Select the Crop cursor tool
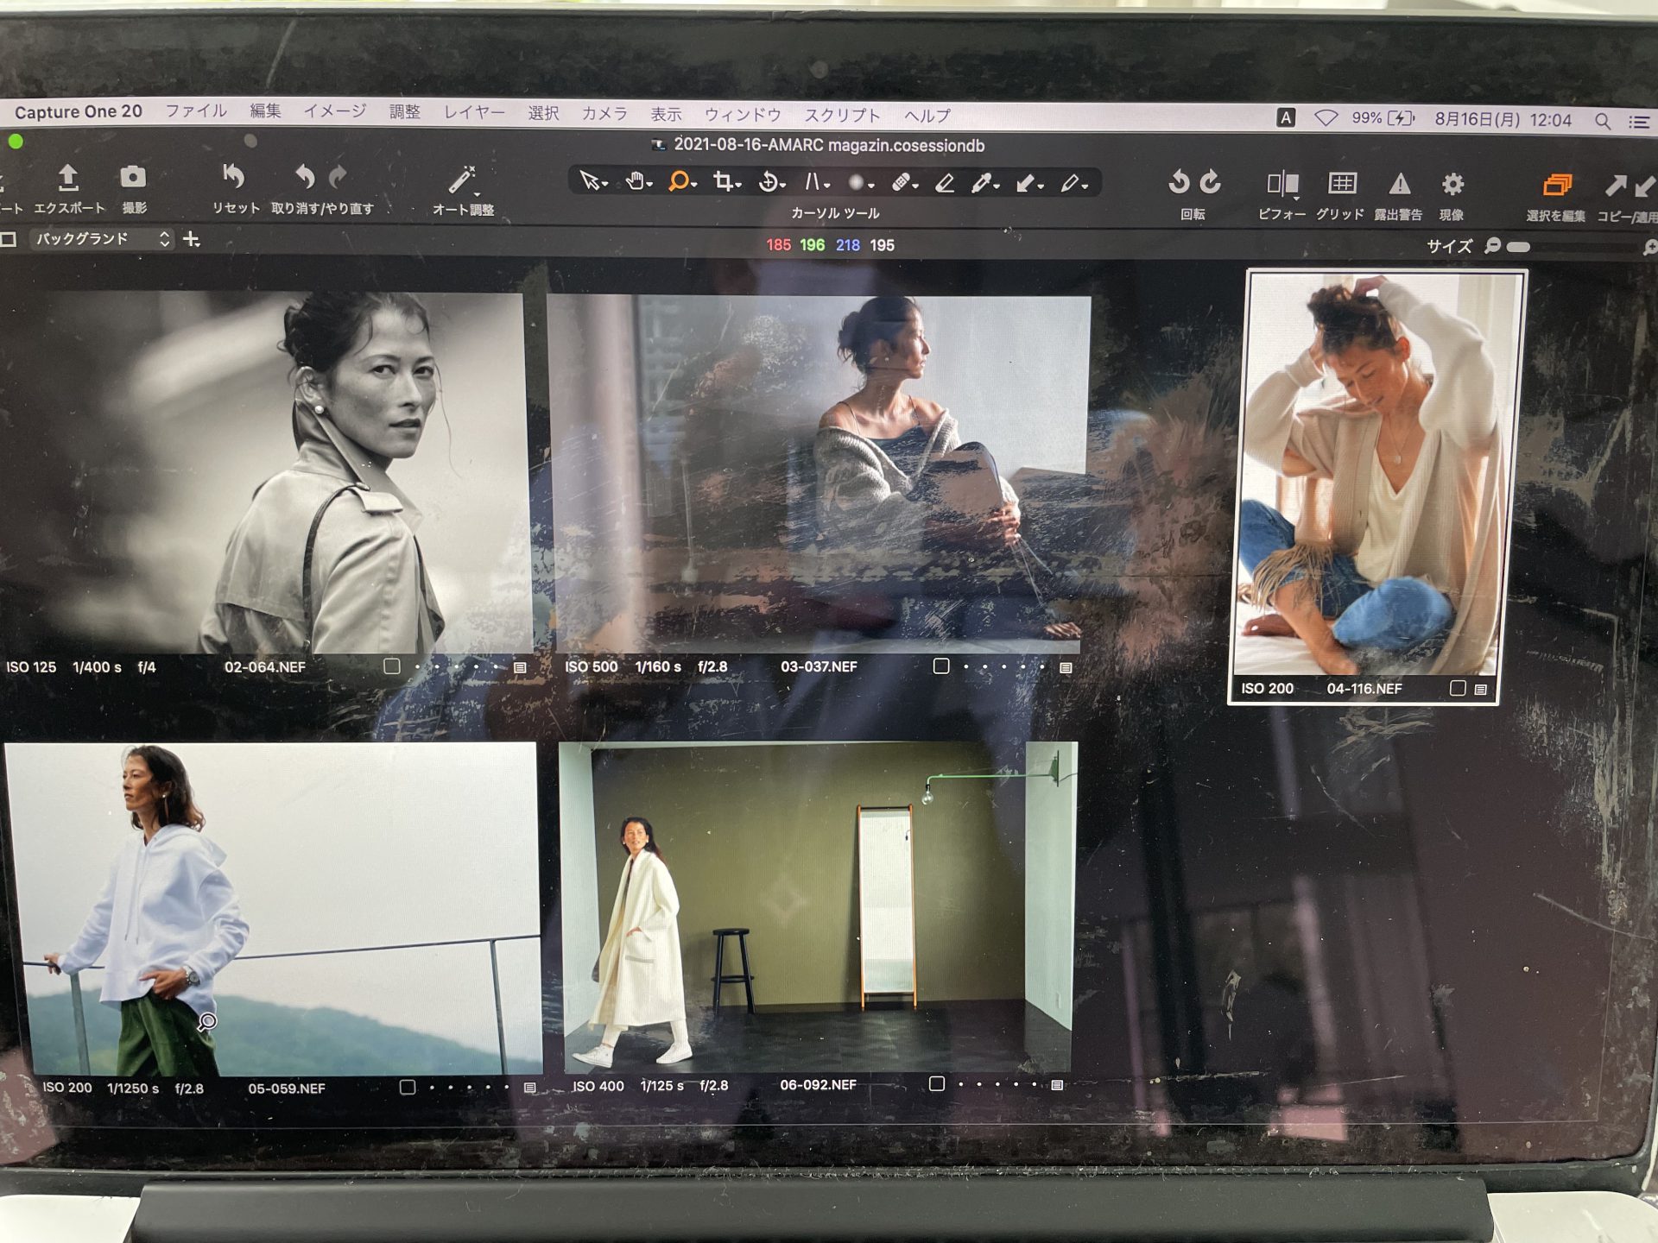 click(x=723, y=181)
